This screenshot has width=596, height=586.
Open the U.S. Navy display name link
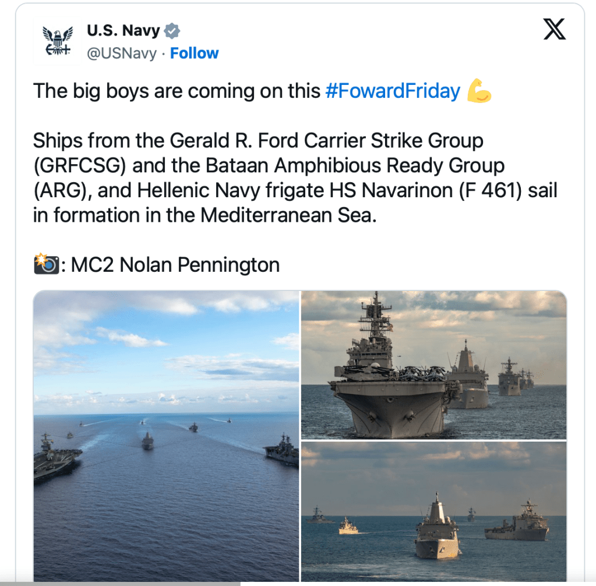coord(123,31)
